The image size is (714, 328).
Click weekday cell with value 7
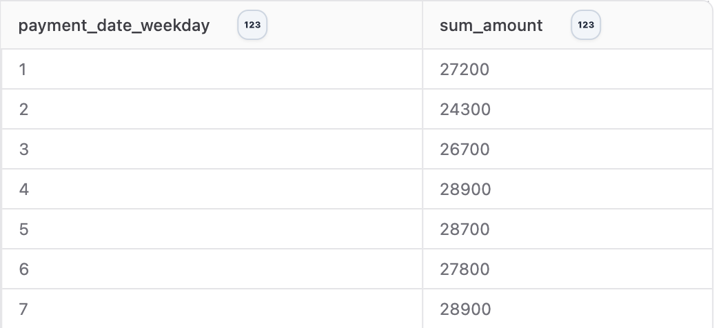coord(212,309)
